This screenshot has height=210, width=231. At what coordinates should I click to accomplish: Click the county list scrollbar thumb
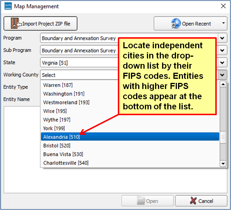point(223,137)
